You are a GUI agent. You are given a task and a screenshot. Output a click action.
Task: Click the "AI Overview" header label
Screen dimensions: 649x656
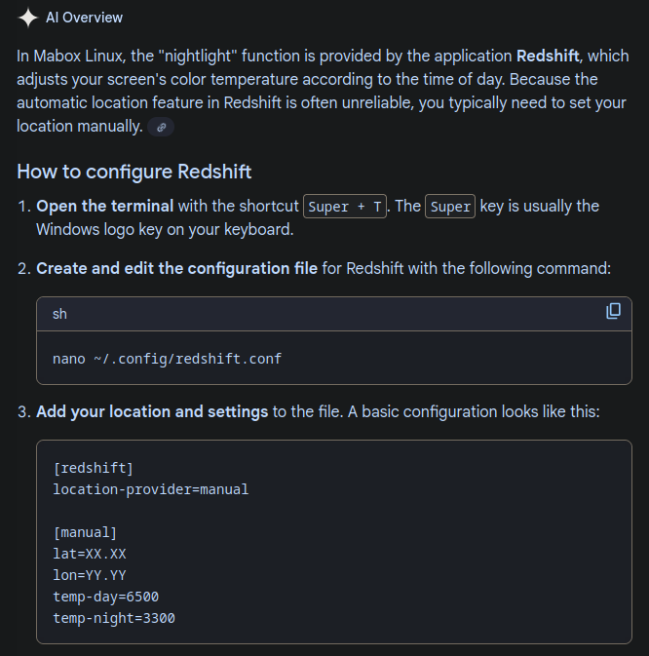tap(85, 18)
